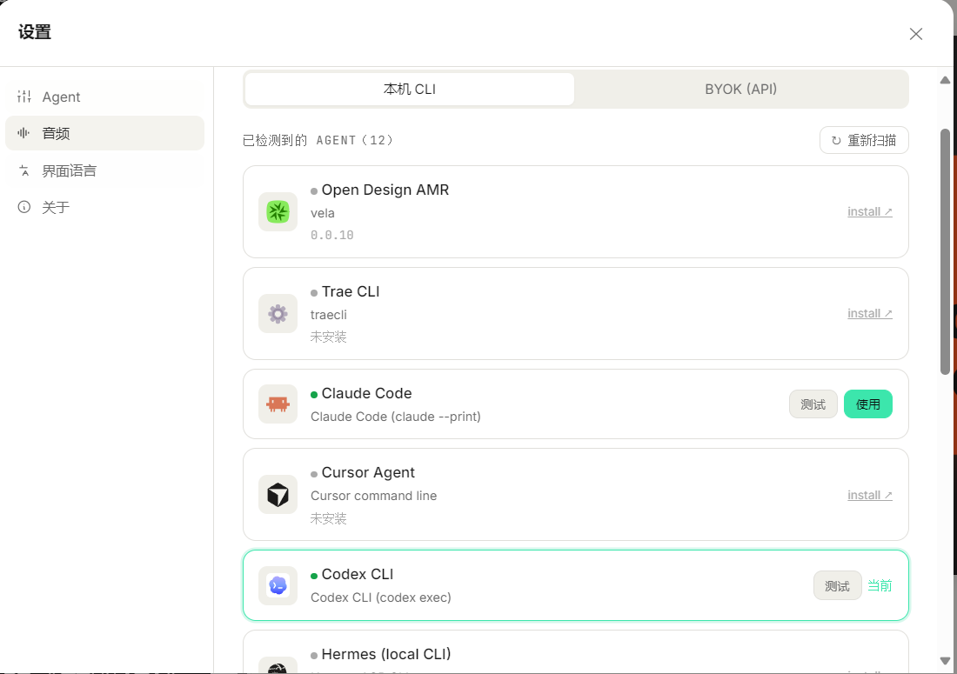Click the 当前 label on Codex CLI
Screen dimensions: 957x674
click(x=880, y=585)
